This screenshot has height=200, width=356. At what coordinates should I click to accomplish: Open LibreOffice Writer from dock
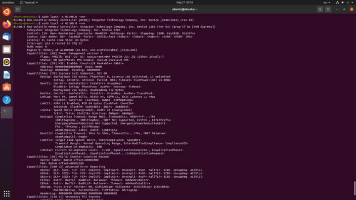pos(6,75)
